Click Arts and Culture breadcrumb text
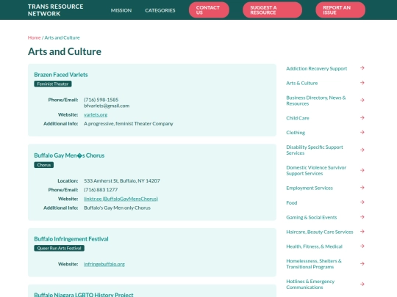Viewport: 397px width, 297px height. (62, 37)
